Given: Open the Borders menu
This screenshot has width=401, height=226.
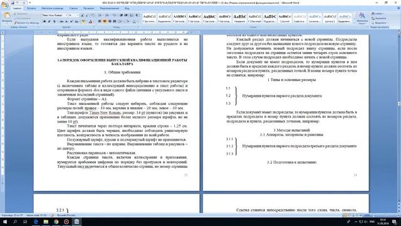Looking at the screenshot, I should click(135, 21).
